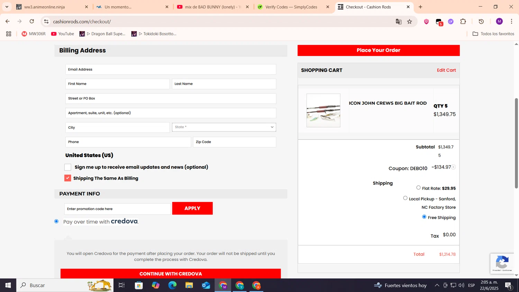The height and width of the screenshot is (292, 519).
Task: Open uBlock shield extension
Action: pyautogui.click(x=426, y=21)
